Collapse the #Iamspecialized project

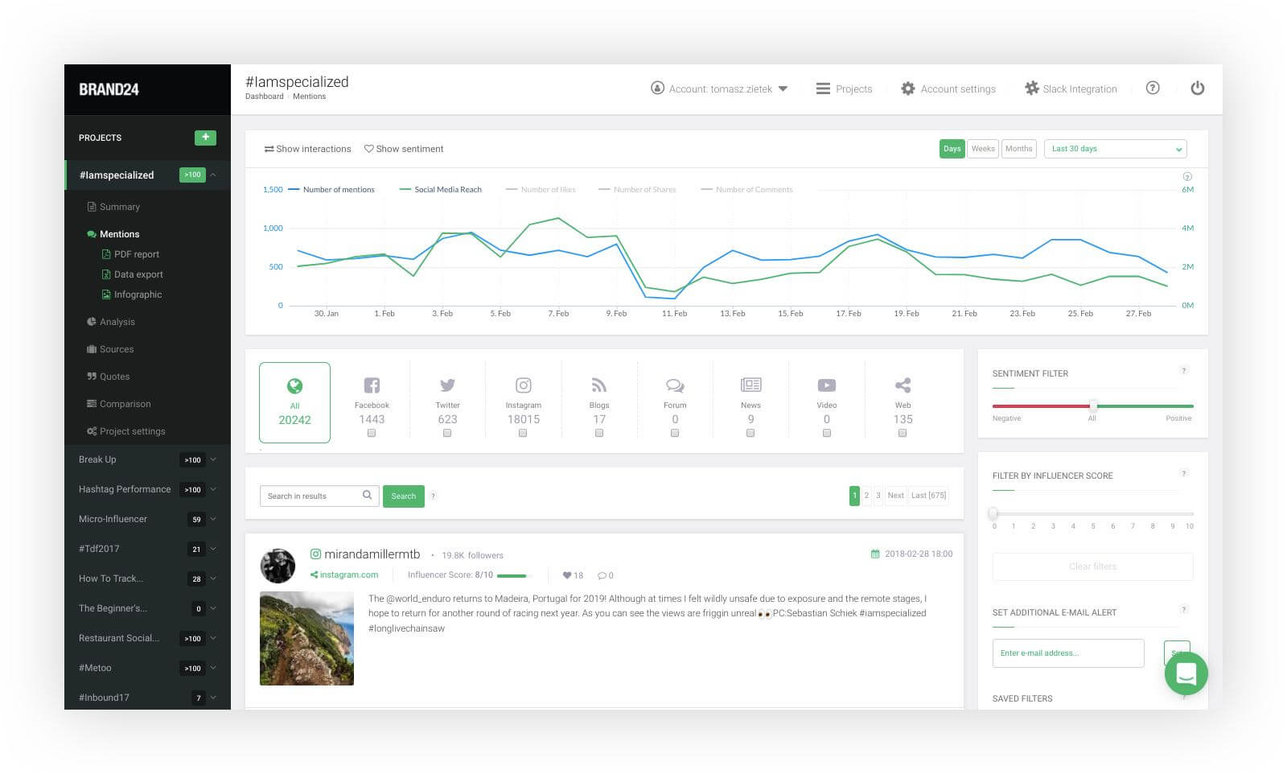coord(213,175)
